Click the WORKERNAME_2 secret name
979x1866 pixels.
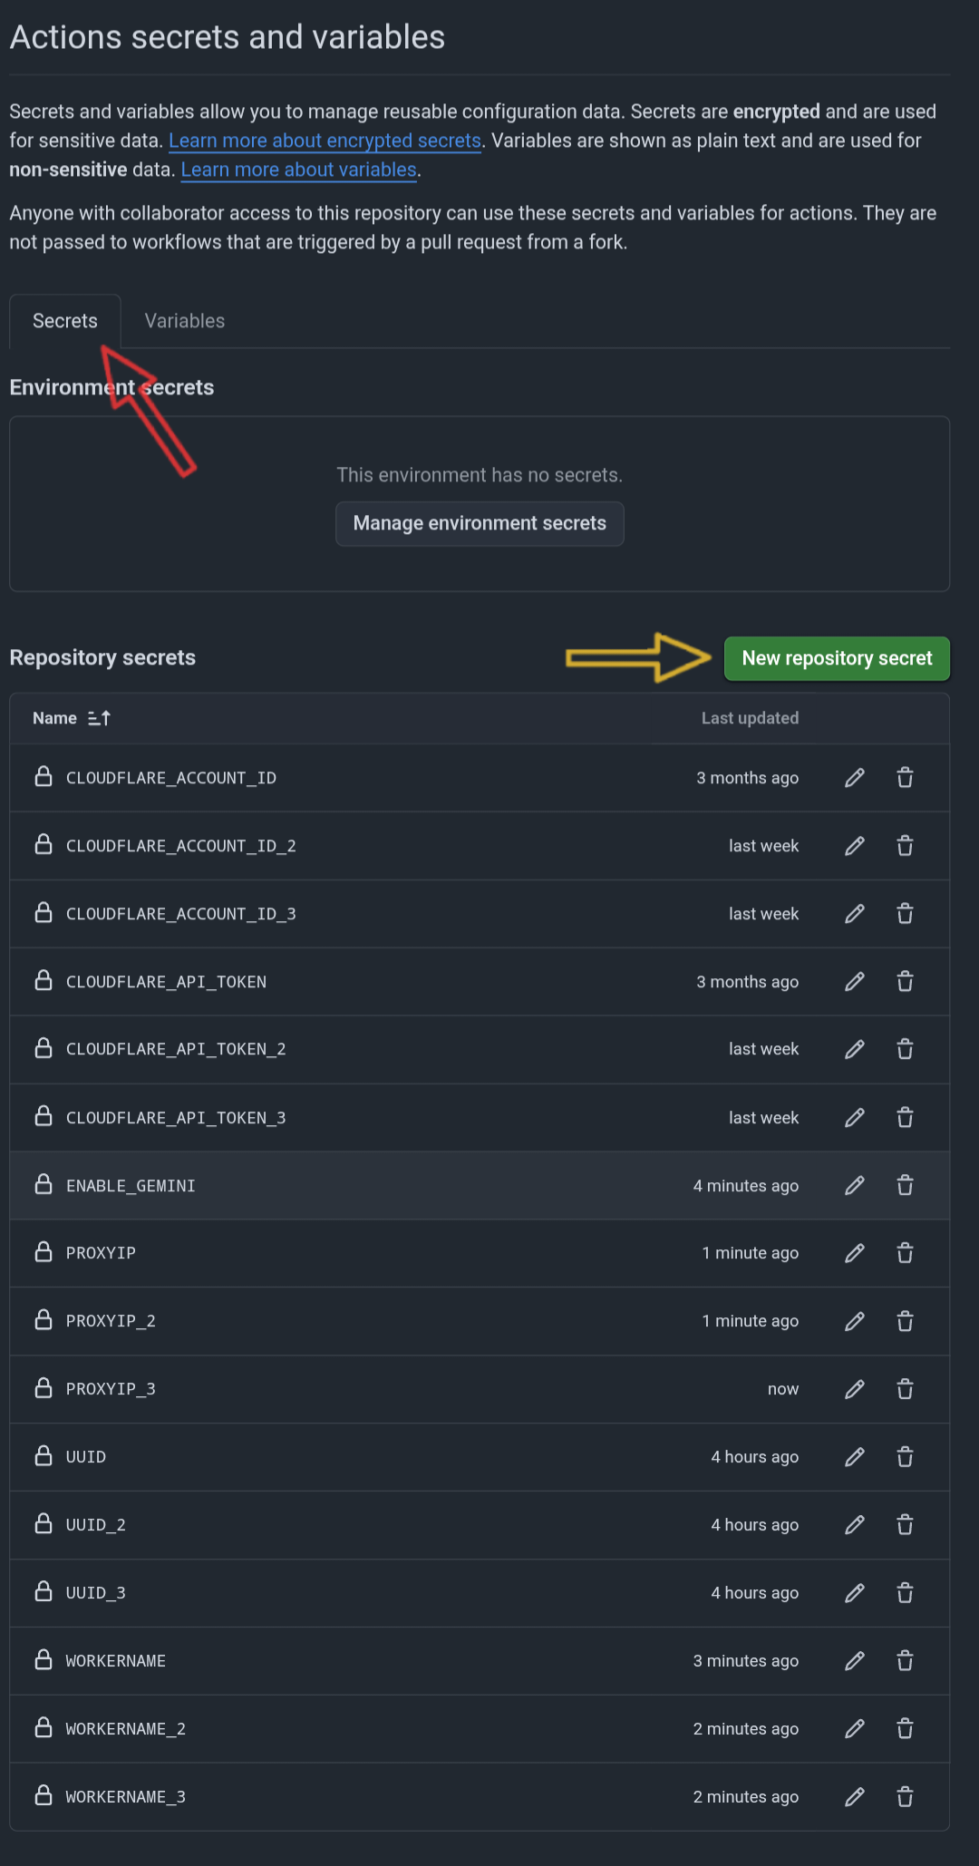point(126,1729)
